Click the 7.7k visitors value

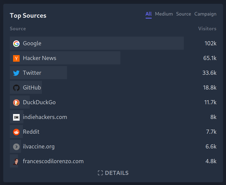pos(211,132)
